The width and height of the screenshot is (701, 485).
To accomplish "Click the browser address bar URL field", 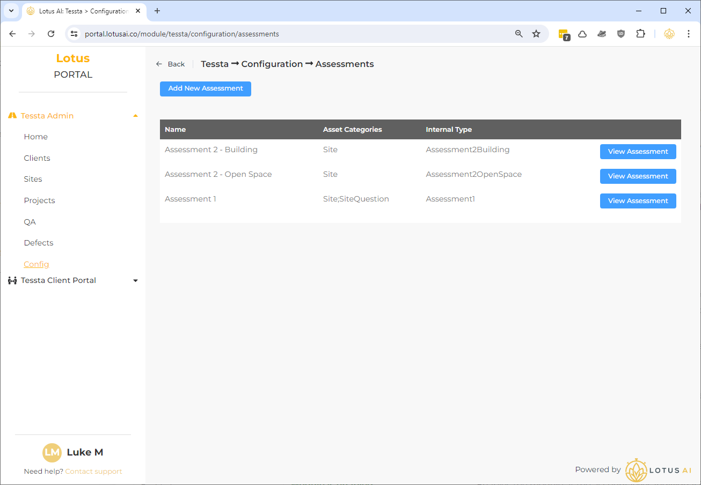I will point(290,34).
